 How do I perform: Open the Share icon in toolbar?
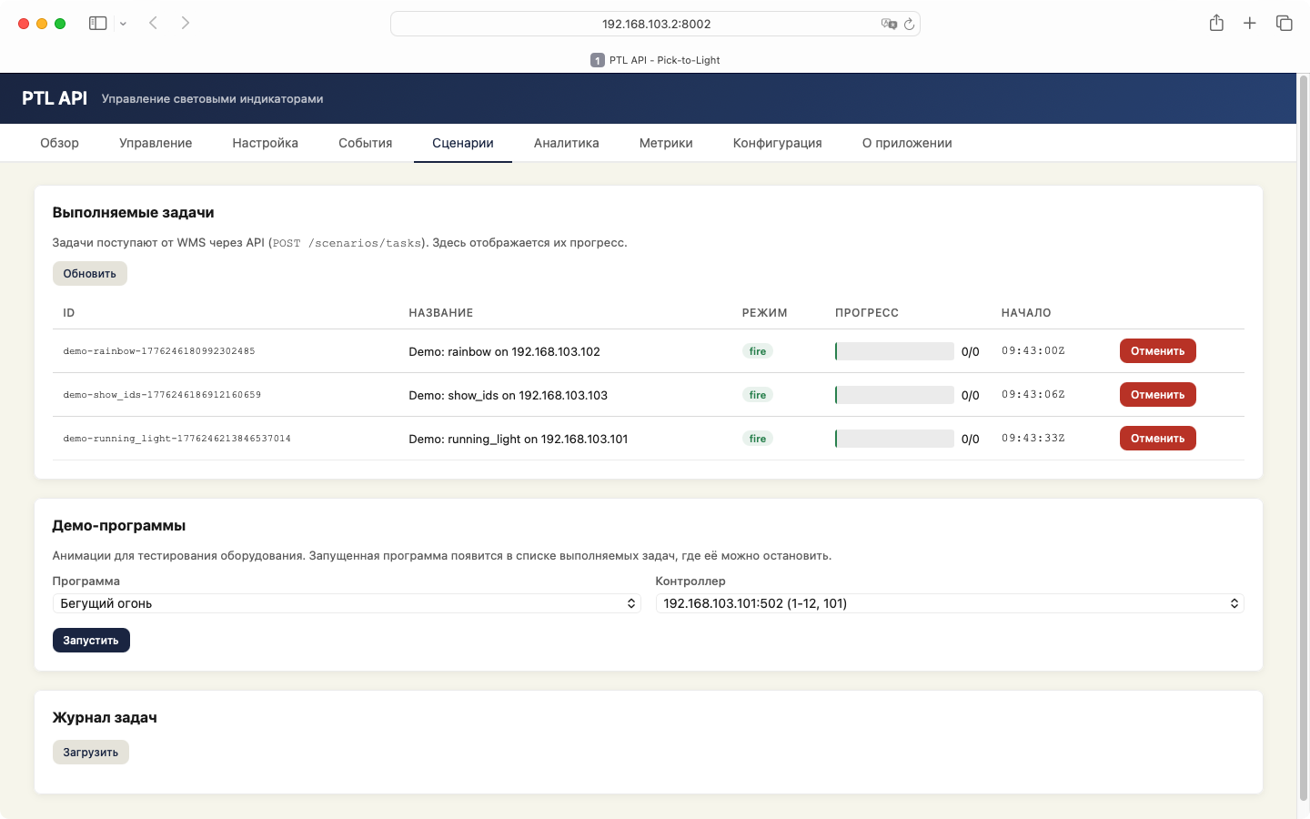point(1216,24)
